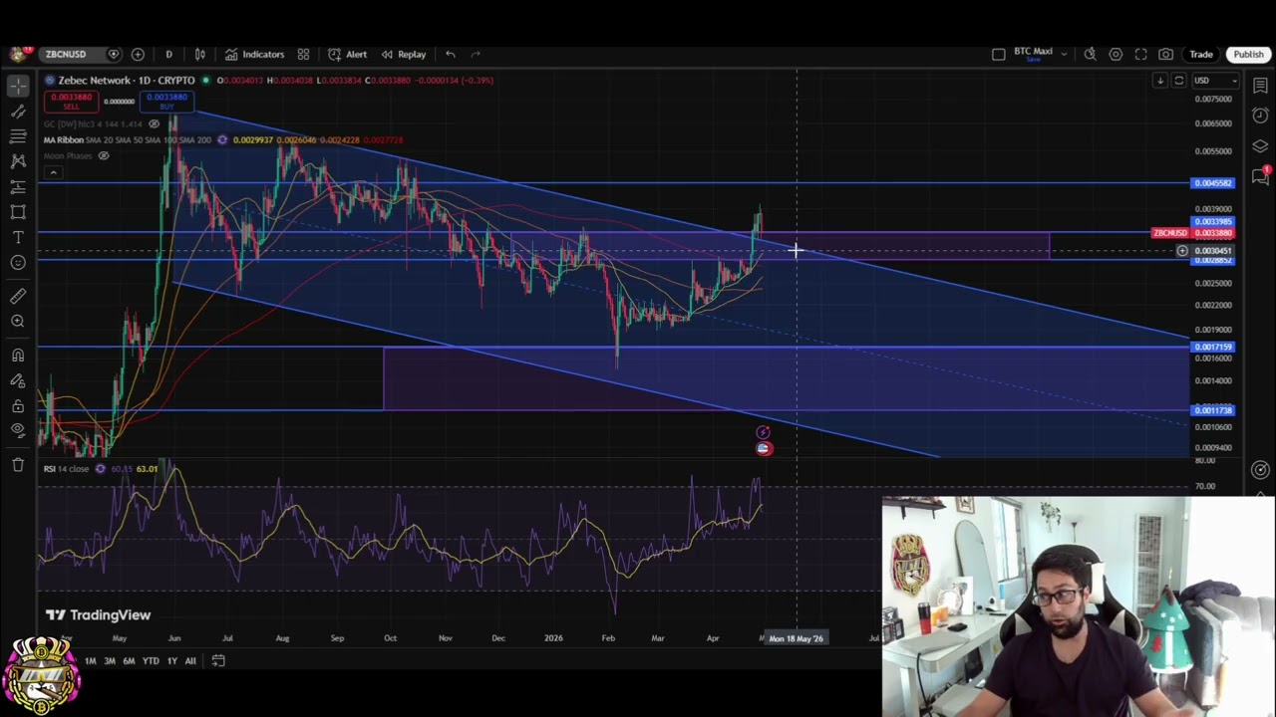
Task: Redo the last chart action
Action: 476,54
